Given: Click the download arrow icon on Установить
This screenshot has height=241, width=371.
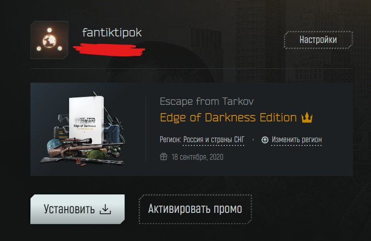Looking at the screenshot, I should pyautogui.click(x=105, y=209).
